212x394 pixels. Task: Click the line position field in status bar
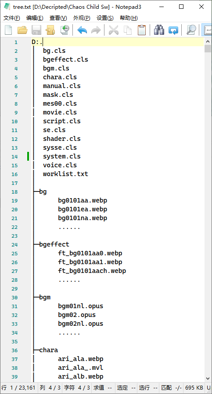click(18, 388)
